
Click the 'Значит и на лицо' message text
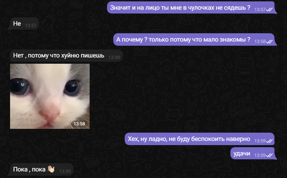180,8
